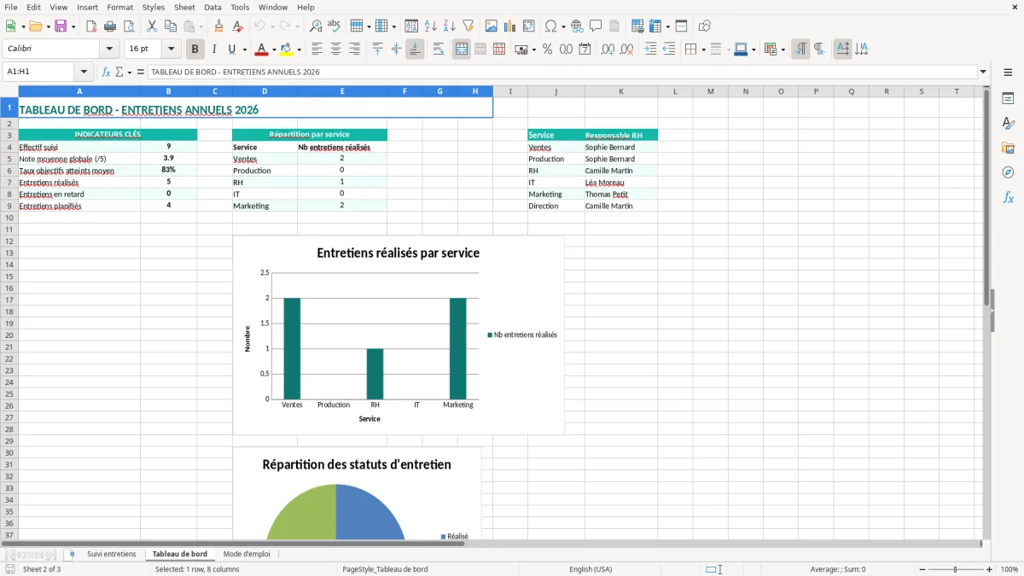Screen dimensions: 1024x576
Task: Click the formula input line
Action: click(562, 72)
